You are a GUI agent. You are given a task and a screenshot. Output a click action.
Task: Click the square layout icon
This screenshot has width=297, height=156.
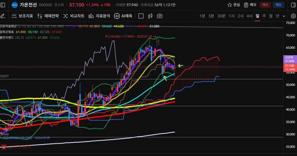(141, 16)
